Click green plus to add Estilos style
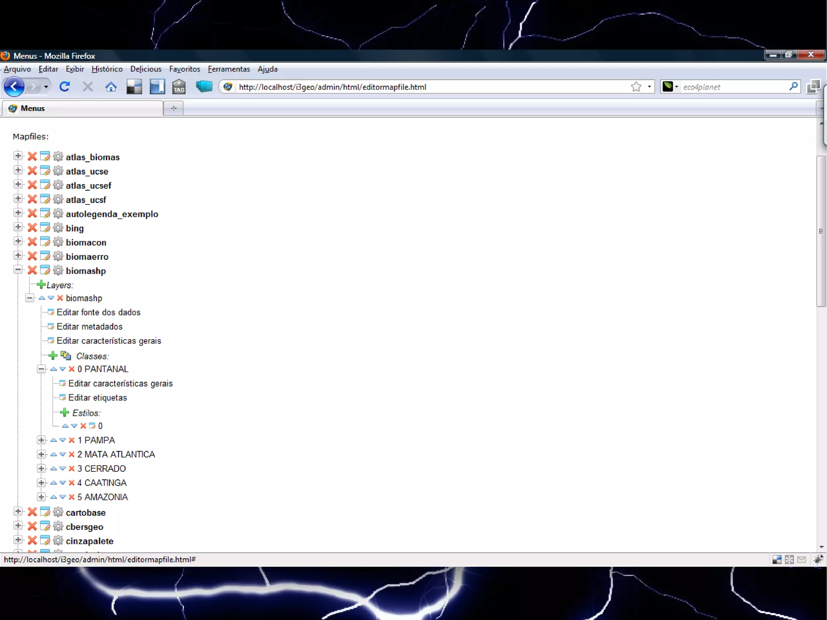Viewport: 827px width, 620px height. 65,412
